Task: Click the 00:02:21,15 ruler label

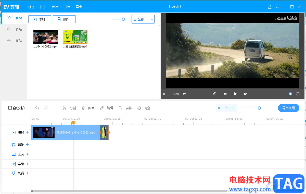Action: coord(112,119)
